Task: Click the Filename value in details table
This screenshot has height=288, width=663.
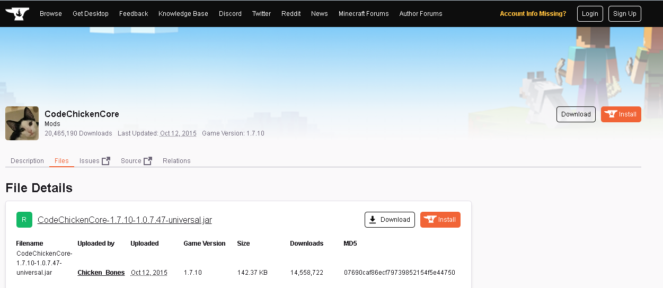Action: (44, 263)
